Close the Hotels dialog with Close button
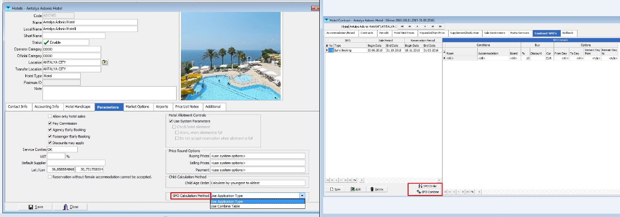This screenshot has width=620, height=217. coord(71,207)
